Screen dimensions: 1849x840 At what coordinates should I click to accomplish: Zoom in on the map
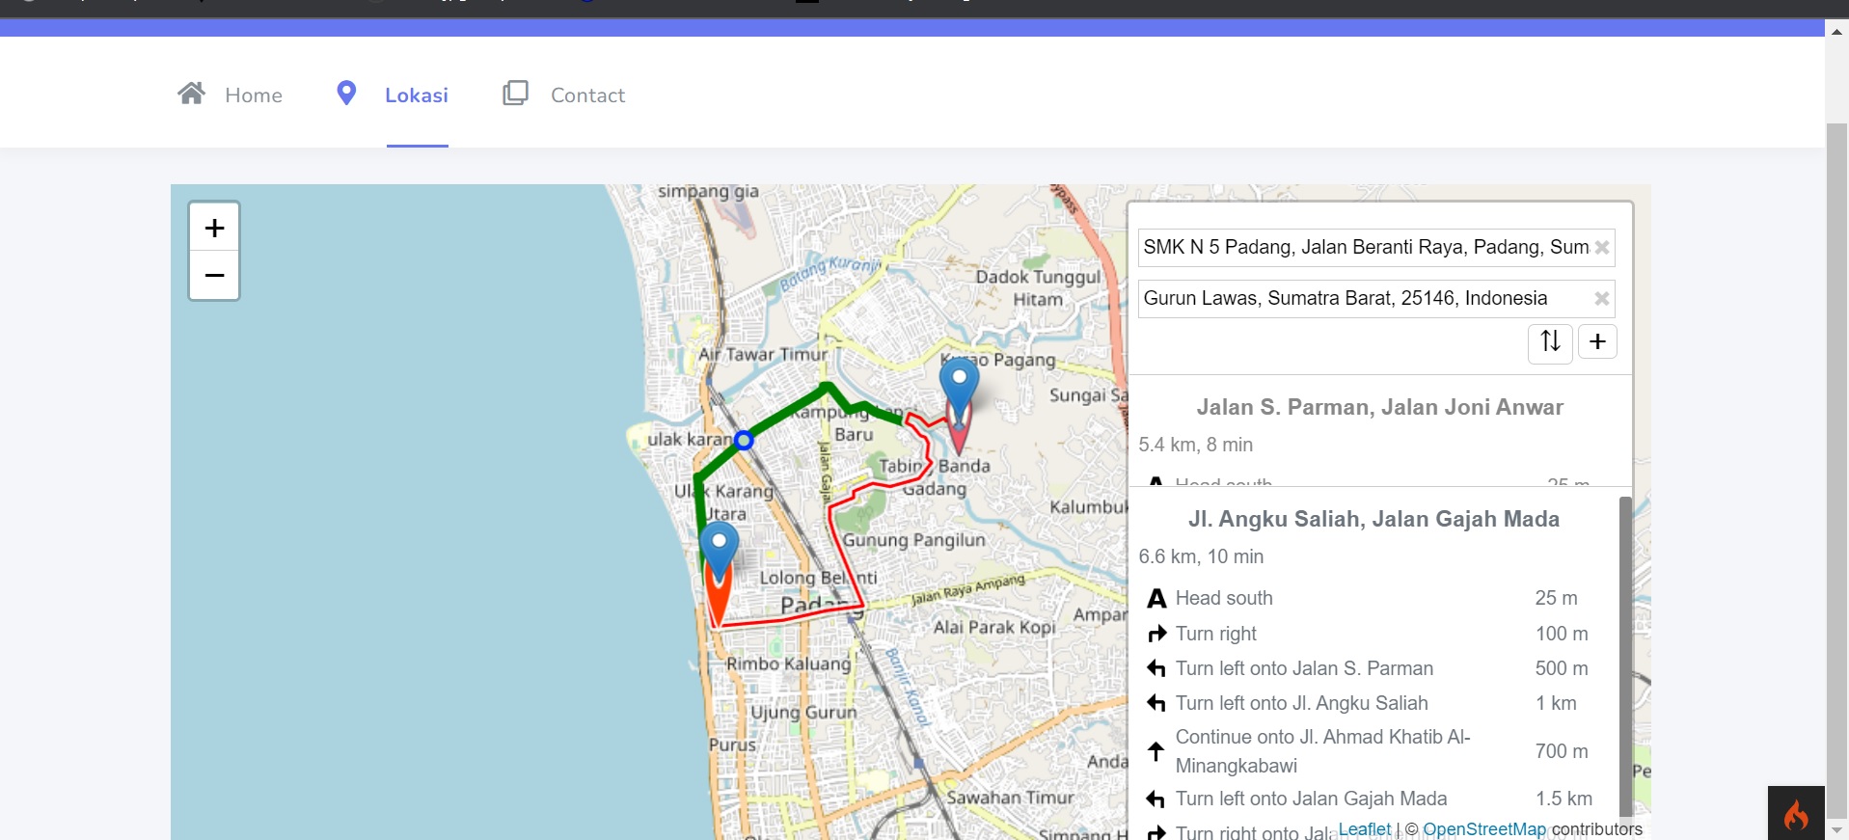point(214,229)
